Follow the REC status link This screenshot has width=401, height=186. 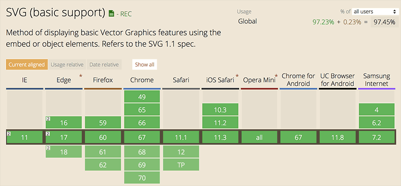click(126, 14)
